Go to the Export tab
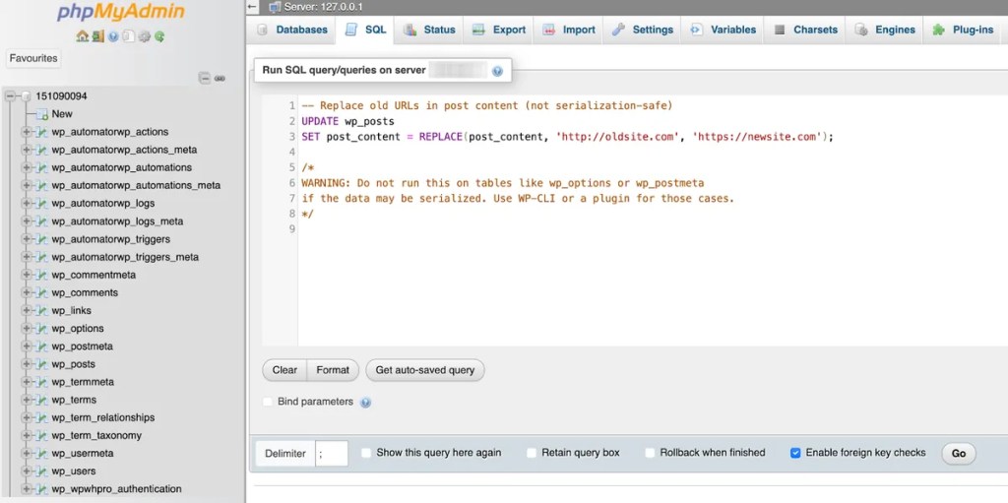The width and height of the screenshot is (1008, 503). (x=498, y=30)
